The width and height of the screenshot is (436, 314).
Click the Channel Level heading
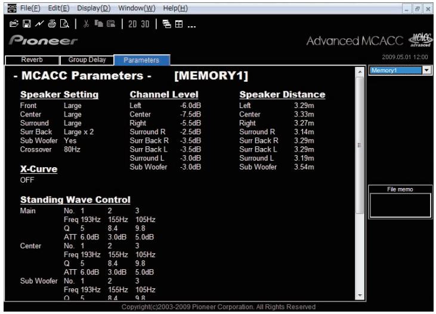pyautogui.click(x=164, y=94)
